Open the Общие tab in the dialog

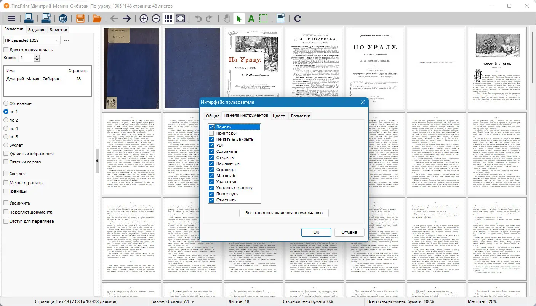pyautogui.click(x=213, y=116)
